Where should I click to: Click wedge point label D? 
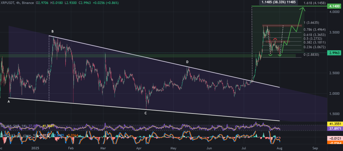tap(187, 62)
